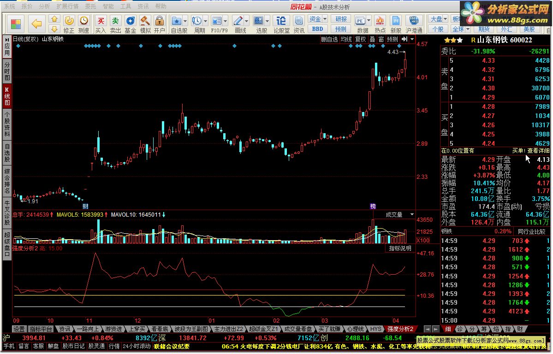Open the 测速 speed test clock icon
Screen dimensions: 553x354
click(83, 24)
